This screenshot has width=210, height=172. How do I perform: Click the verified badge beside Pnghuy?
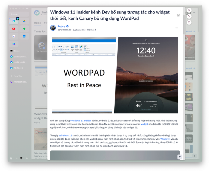click(x=67, y=26)
